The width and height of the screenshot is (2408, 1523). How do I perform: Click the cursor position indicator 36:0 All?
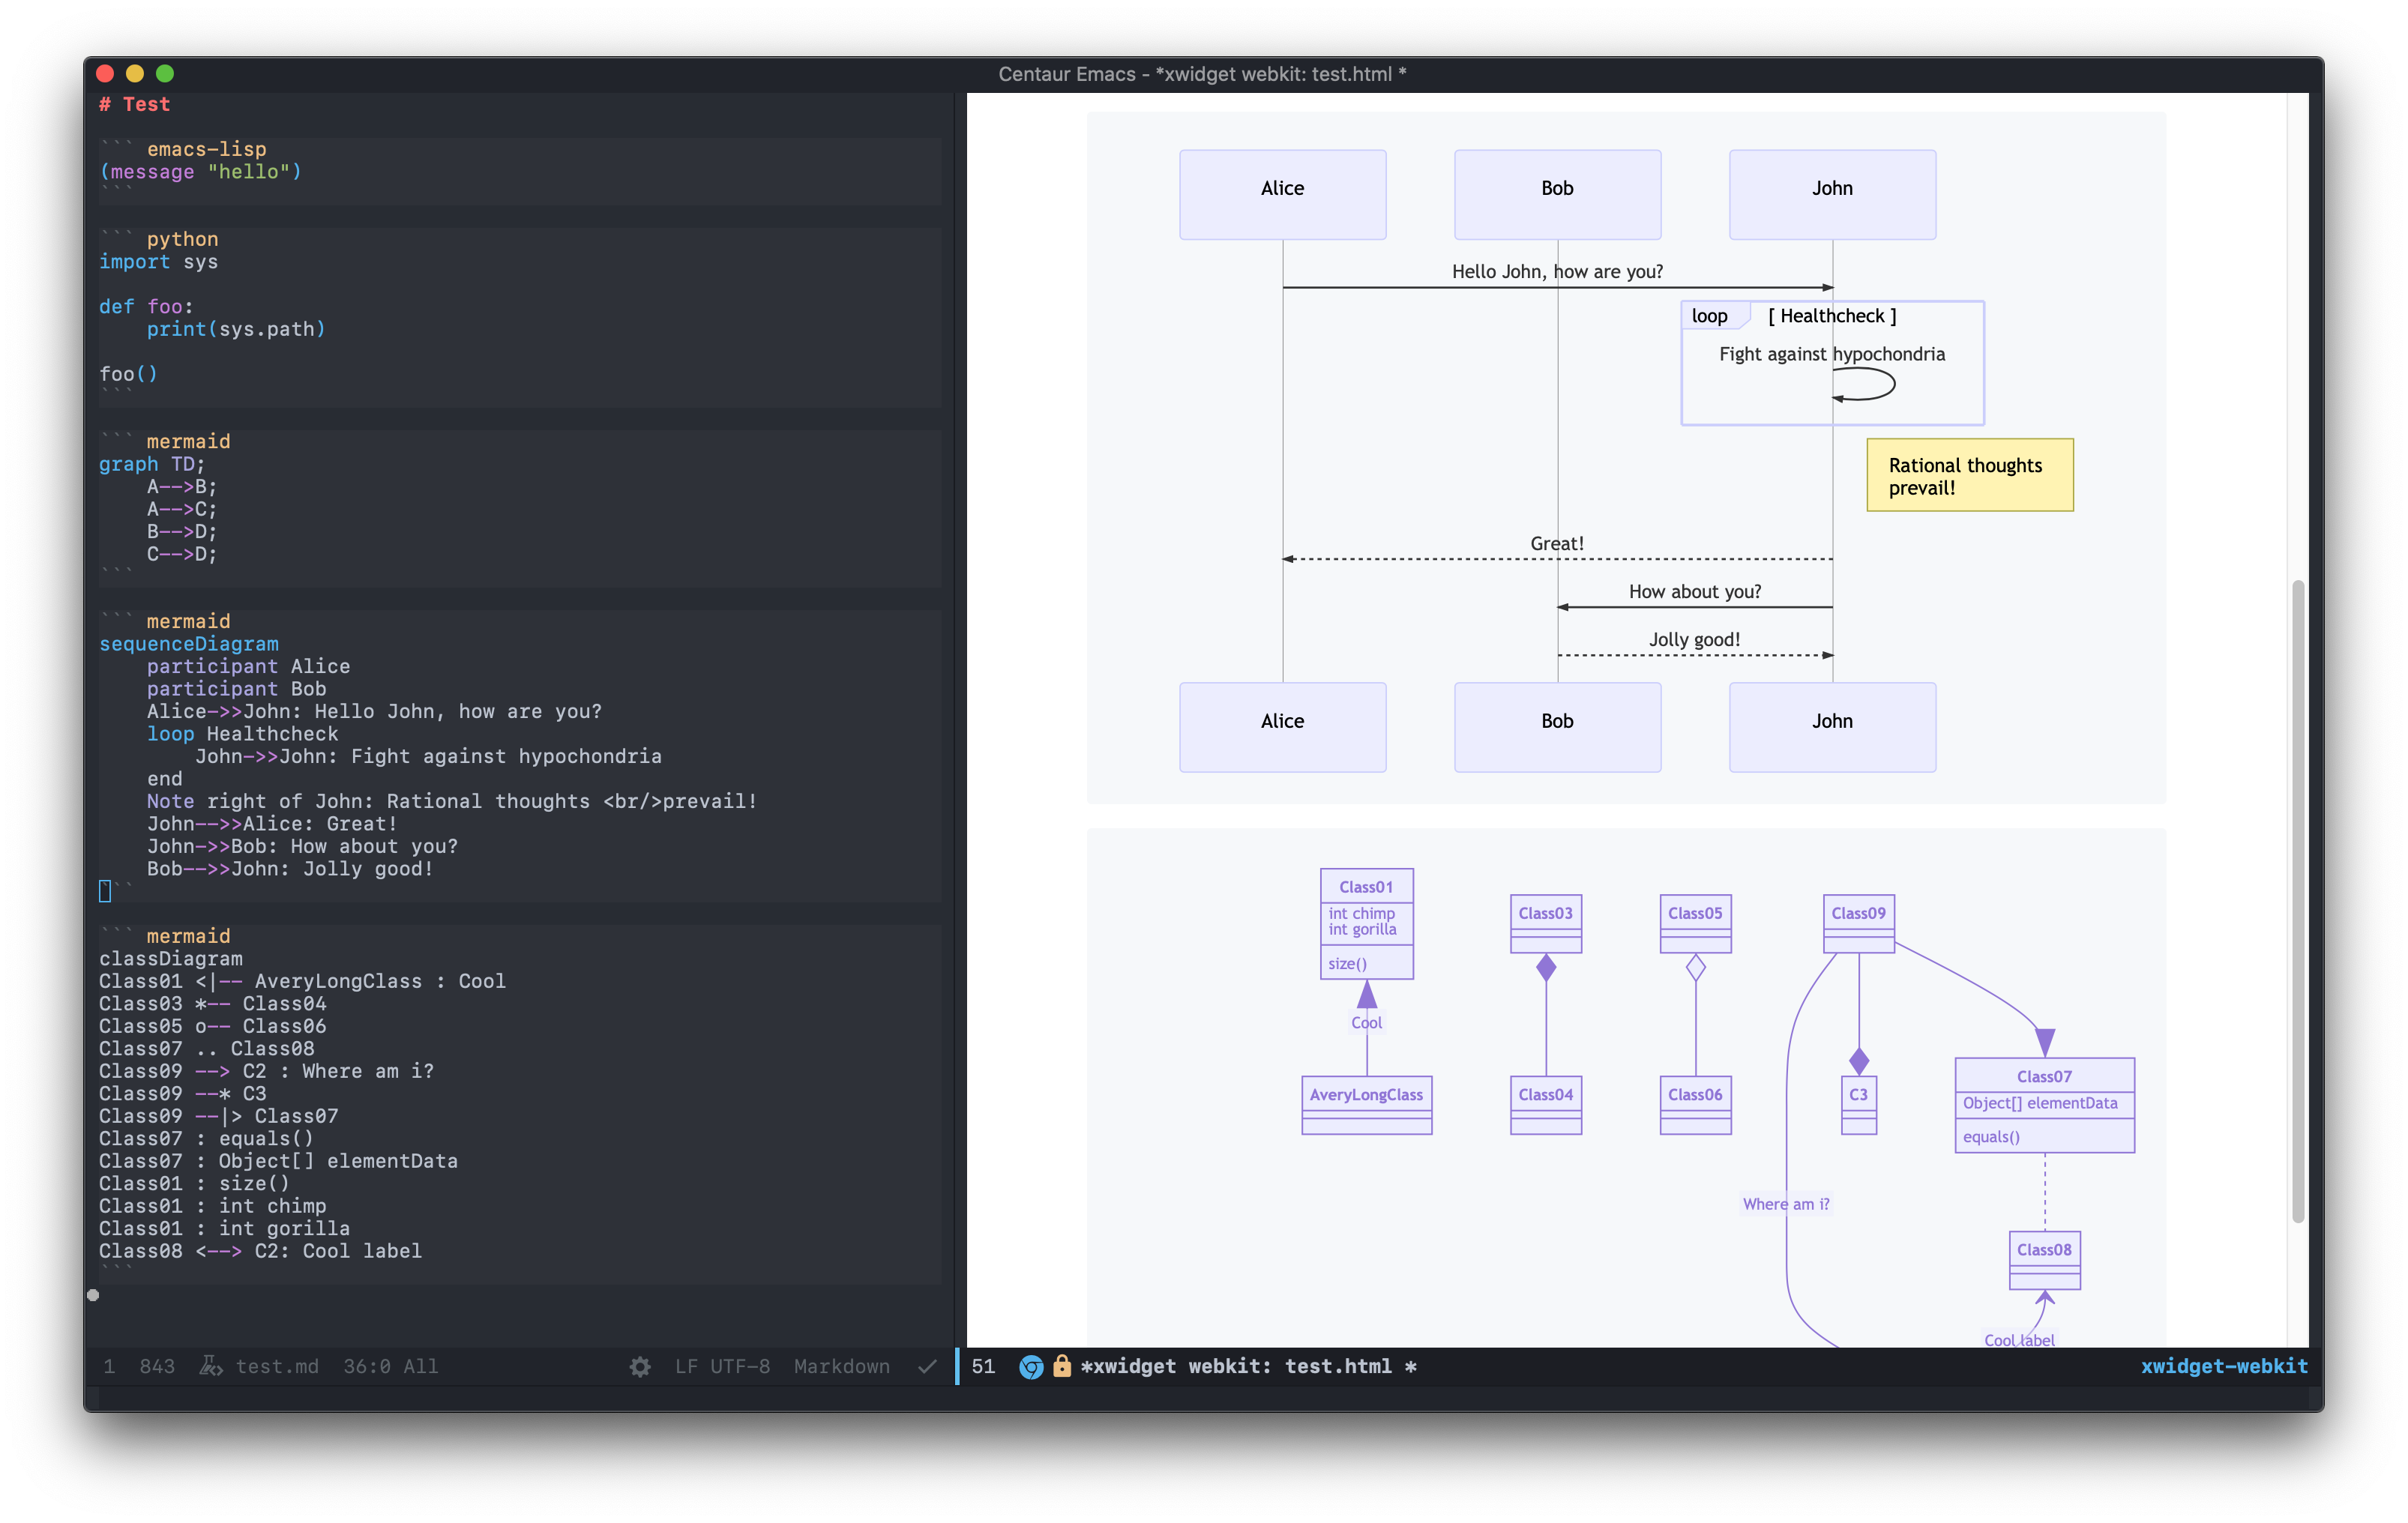(391, 1366)
